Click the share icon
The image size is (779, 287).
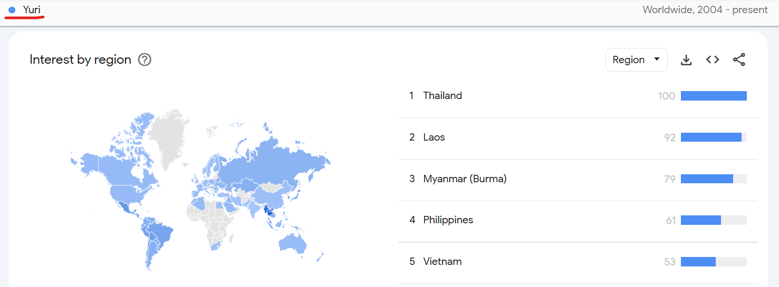[739, 60]
